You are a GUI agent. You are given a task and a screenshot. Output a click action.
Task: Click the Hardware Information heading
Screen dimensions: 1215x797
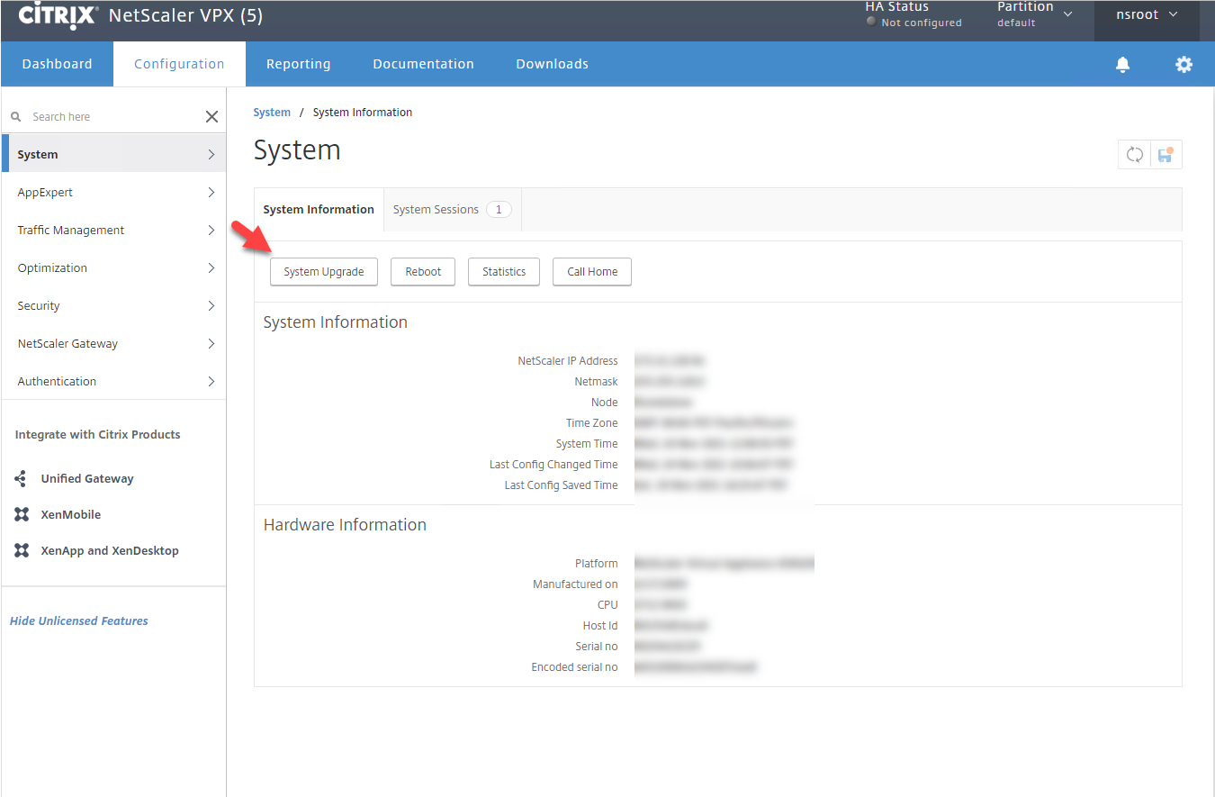pyautogui.click(x=345, y=524)
